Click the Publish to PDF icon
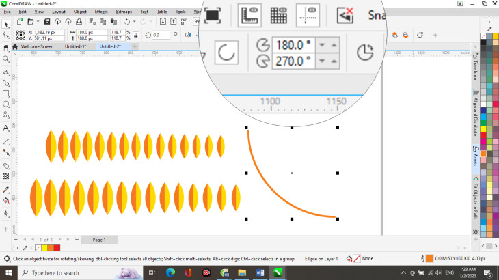This screenshot has height=280, width=499. click(x=184, y=22)
